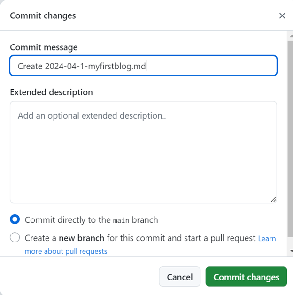Click the scrollbar up arrow
The height and width of the screenshot is (295, 293).
pyautogui.click(x=291, y=36)
